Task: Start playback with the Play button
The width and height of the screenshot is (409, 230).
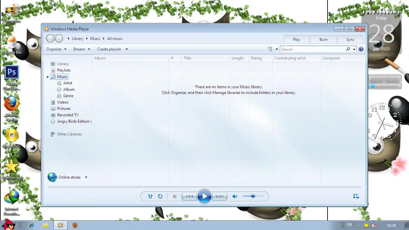Action: 204,196
